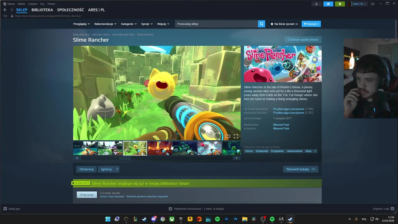Switch to the BIBLIOTEKA tab
398x224 pixels.
point(42,10)
